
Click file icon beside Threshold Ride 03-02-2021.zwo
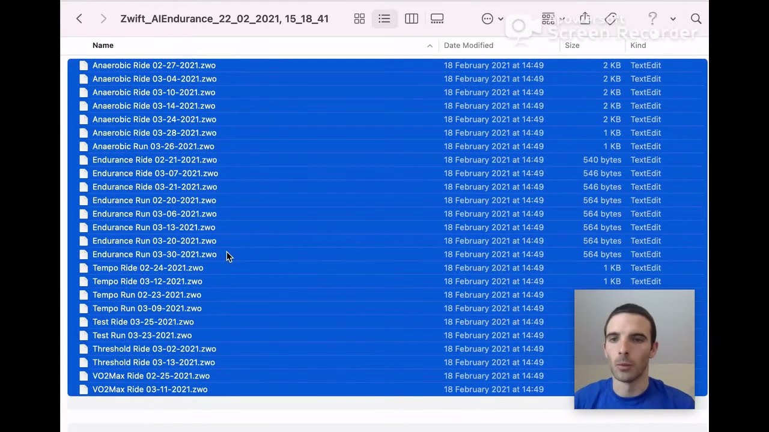point(84,349)
